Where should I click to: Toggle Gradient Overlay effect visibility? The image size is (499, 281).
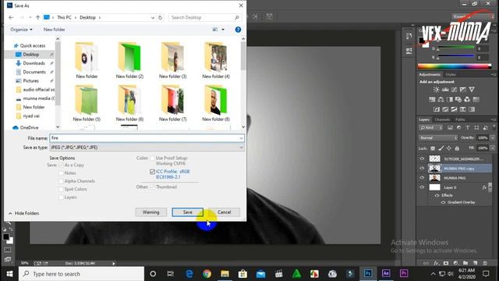(x=443, y=202)
